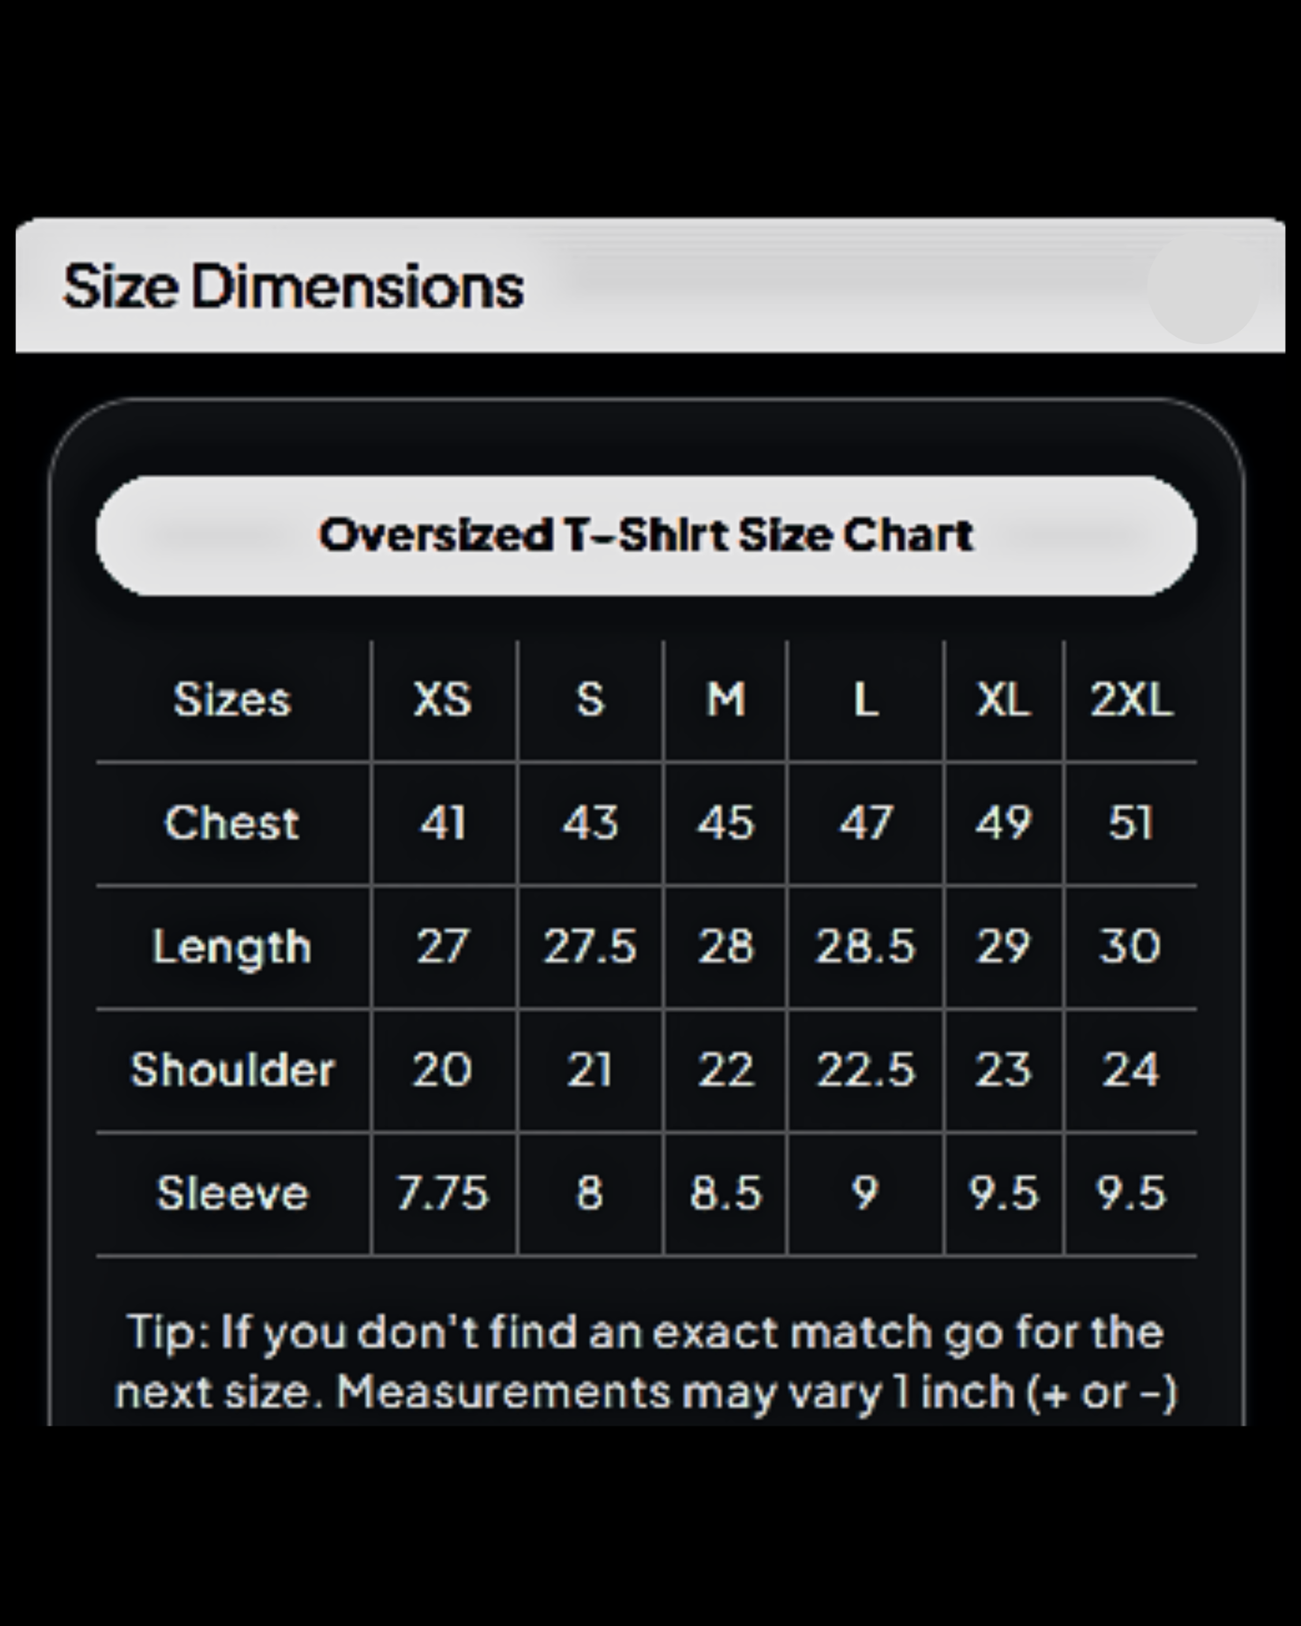Viewport: 1301px width, 1626px height.
Task: Select the S size column header
Action: [x=590, y=699]
